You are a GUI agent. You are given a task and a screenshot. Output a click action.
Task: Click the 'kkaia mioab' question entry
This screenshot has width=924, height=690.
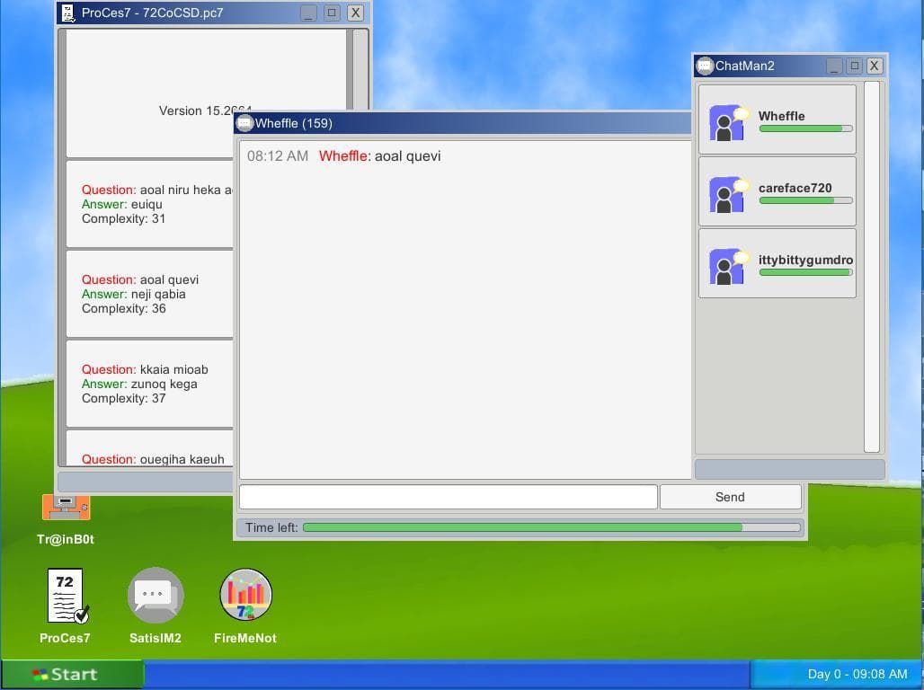click(x=145, y=369)
